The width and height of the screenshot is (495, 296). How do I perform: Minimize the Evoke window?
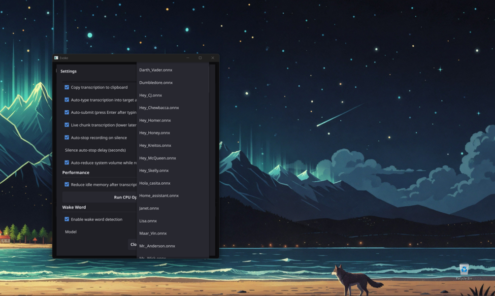coord(188,58)
